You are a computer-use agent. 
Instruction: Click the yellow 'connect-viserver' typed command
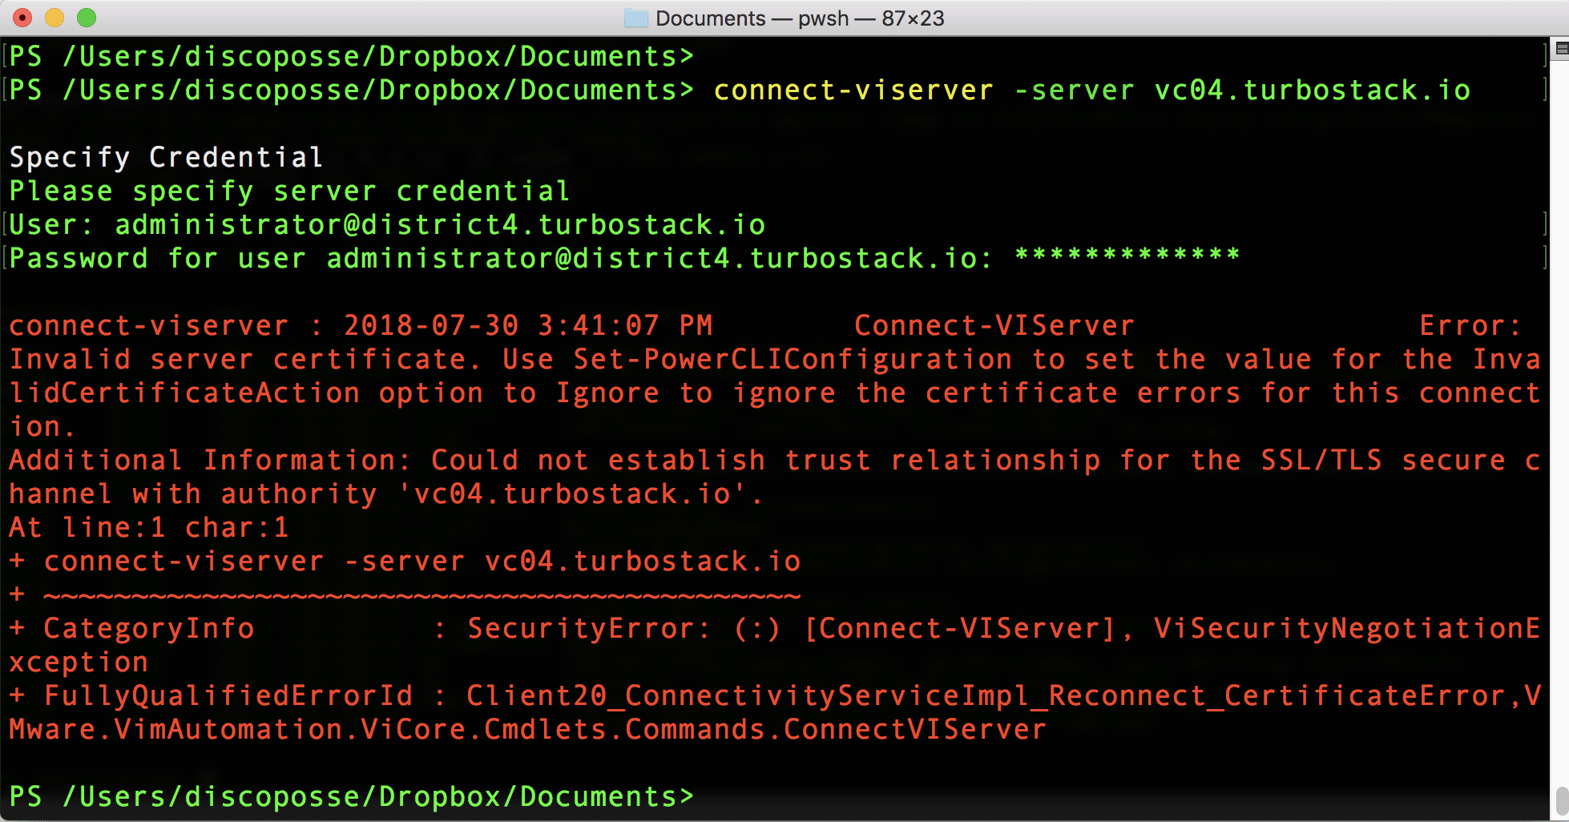[853, 91]
